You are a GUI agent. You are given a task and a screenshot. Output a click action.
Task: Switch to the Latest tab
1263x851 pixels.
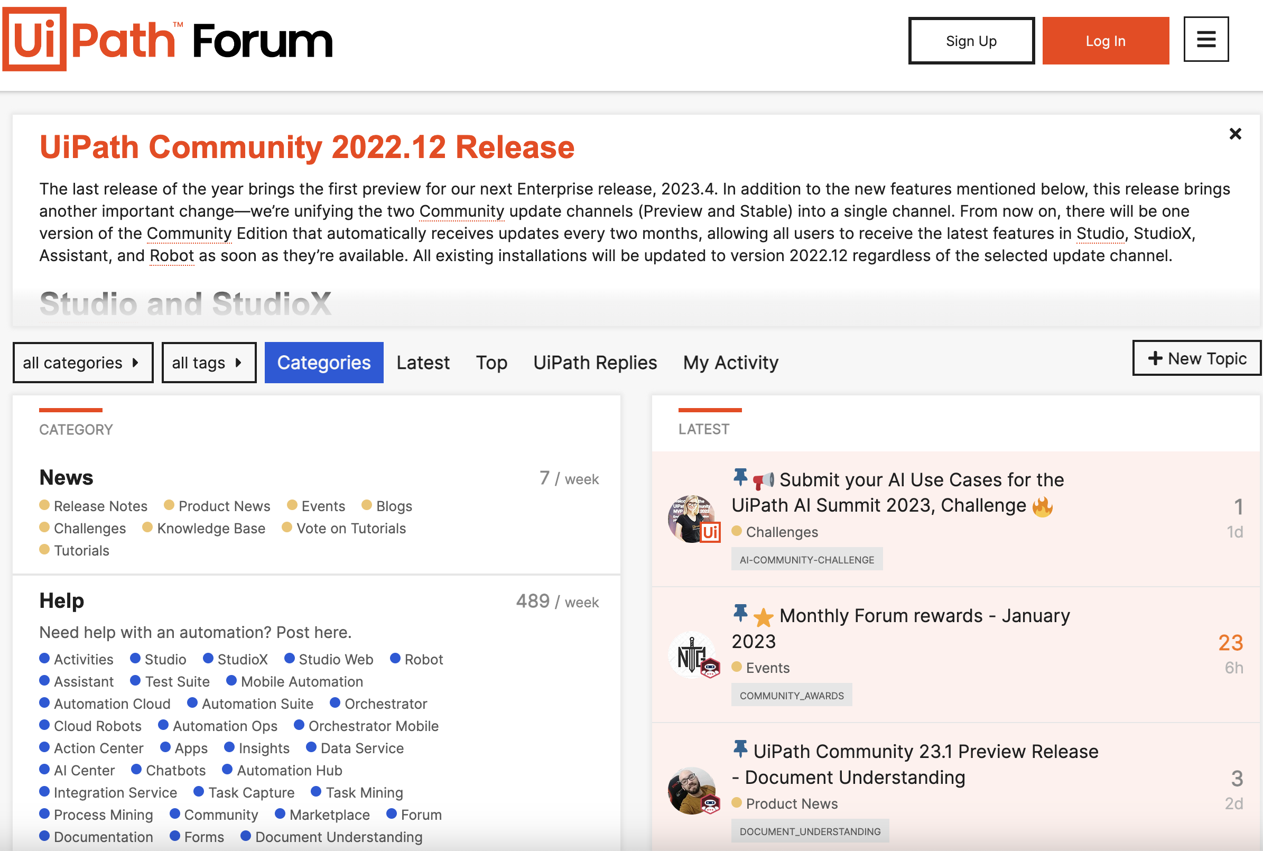coord(423,363)
